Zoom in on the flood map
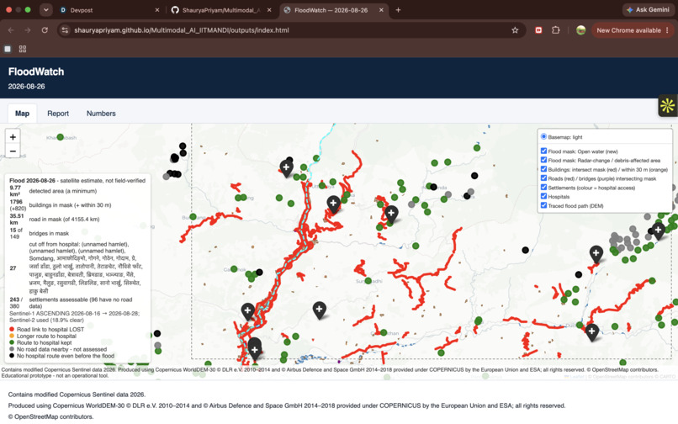The height and width of the screenshot is (424, 678). click(x=13, y=137)
